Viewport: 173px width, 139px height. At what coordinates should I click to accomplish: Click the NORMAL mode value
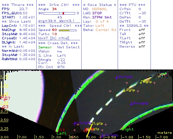point(100,9)
